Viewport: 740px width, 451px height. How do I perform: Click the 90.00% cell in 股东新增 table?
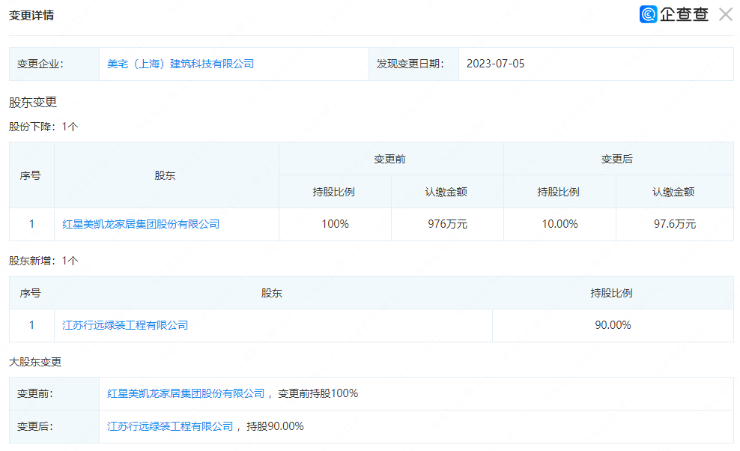click(x=613, y=325)
